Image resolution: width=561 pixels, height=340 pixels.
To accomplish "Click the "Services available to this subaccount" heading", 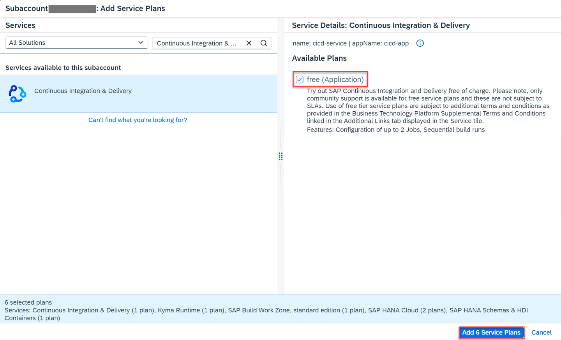I will point(63,68).
